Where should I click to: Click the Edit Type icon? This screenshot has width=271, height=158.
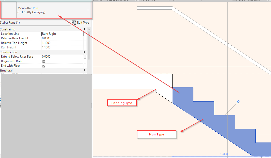(74, 22)
